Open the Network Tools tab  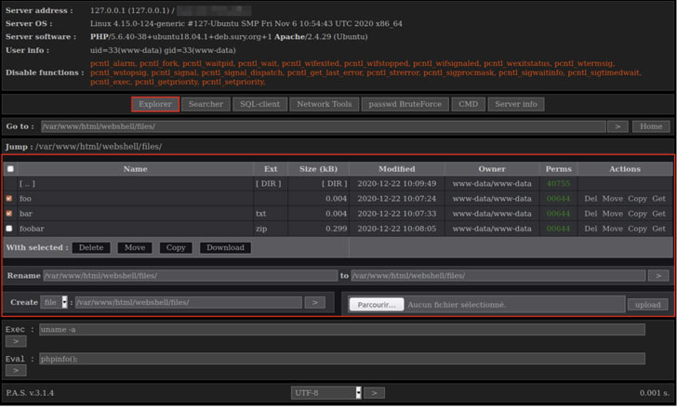[324, 104]
